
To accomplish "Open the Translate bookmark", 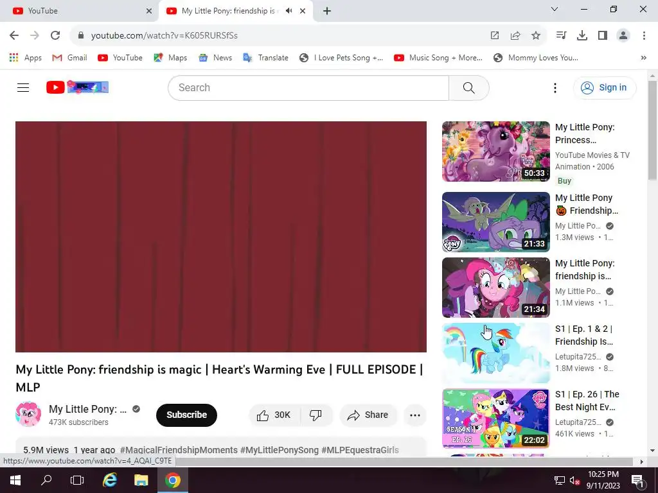I will (265, 58).
